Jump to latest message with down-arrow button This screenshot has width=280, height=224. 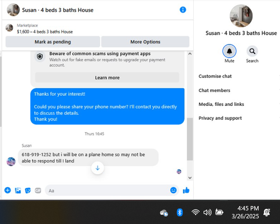[x=97, y=168]
